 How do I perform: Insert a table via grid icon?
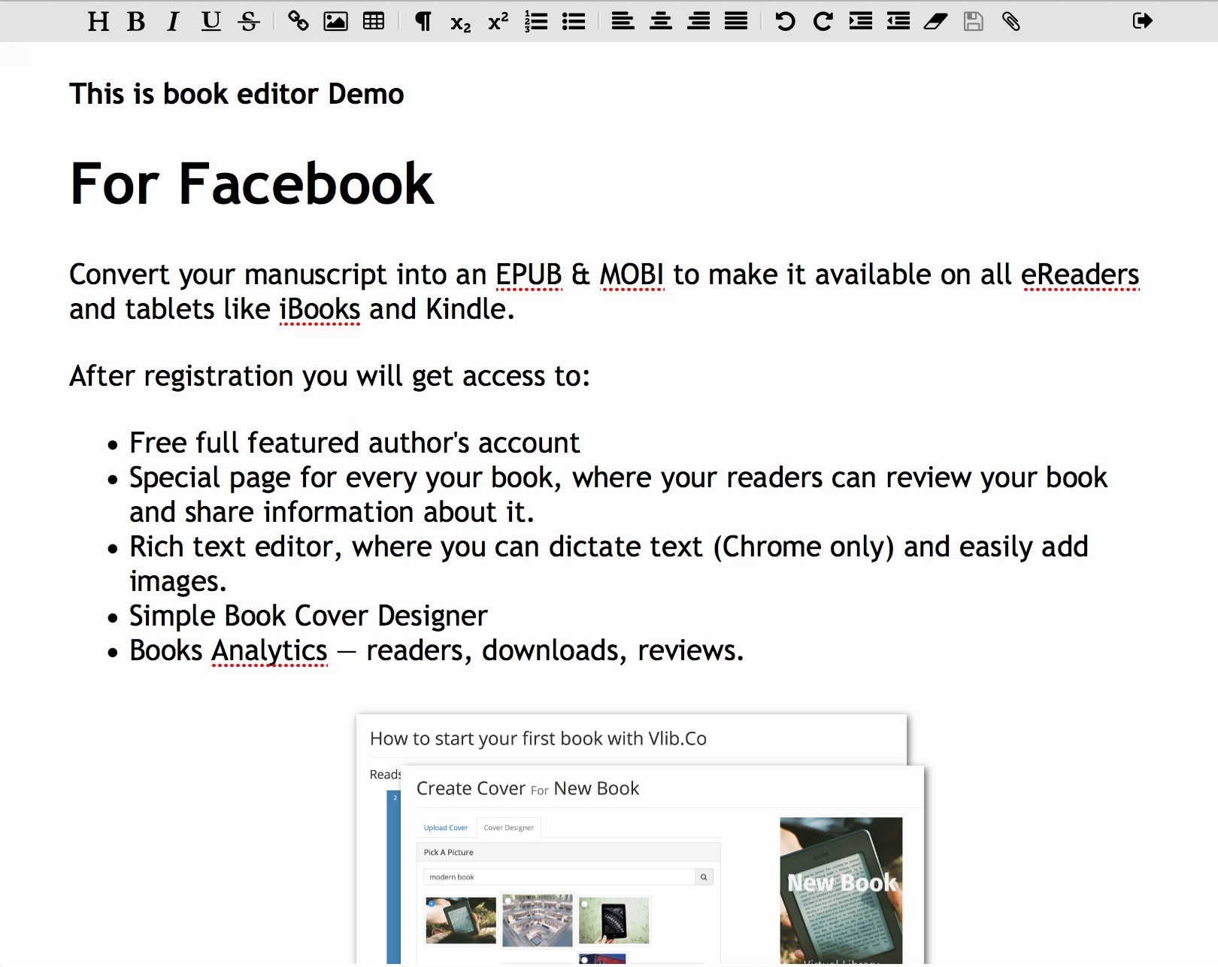click(x=374, y=21)
